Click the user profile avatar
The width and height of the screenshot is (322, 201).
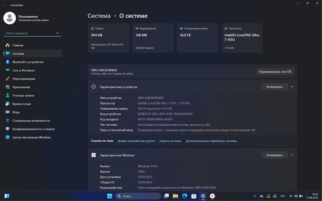[9, 18]
